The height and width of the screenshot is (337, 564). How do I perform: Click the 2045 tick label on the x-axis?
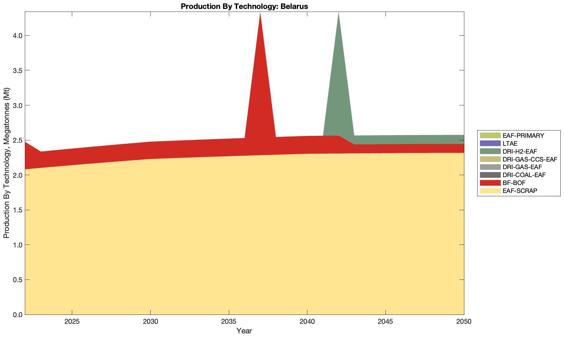(x=385, y=322)
